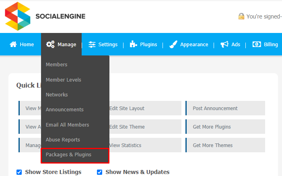Click the Ads megaphone icon
282x176 pixels.
pos(224,44)
